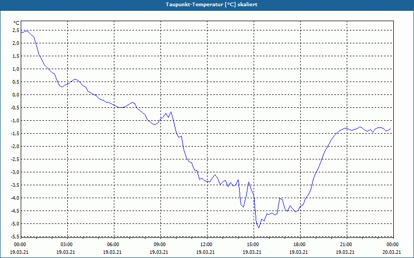Select the 2,5 y-axis label
This screenshot has width=414, height=258.
(x=16, y=30)
